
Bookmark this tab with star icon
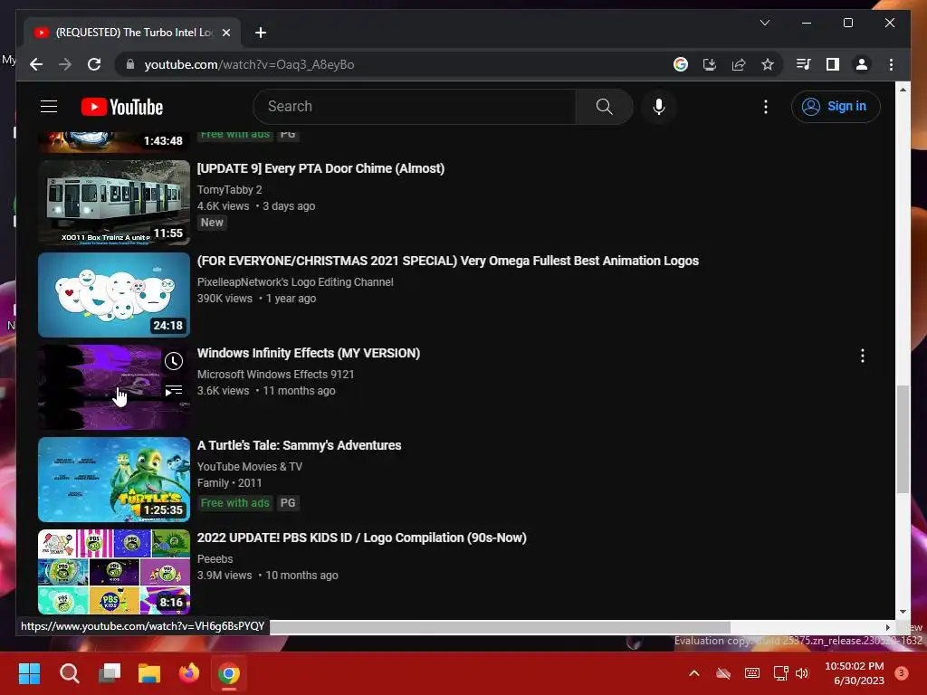click(768, 64)
